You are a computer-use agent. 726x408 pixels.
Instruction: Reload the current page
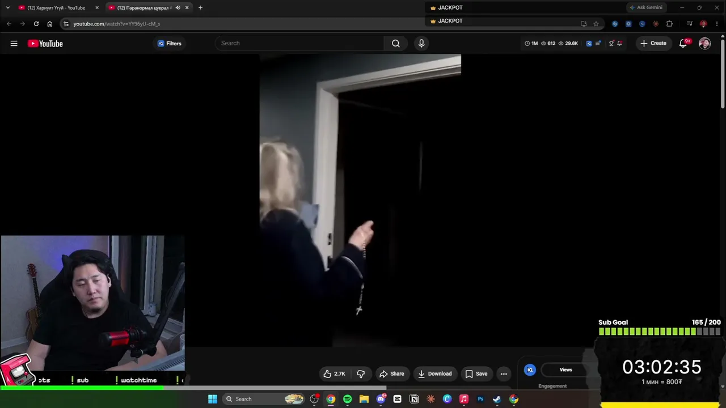(x=36, y=24)
